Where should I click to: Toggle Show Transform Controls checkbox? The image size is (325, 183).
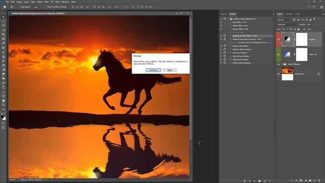(46, 7)
